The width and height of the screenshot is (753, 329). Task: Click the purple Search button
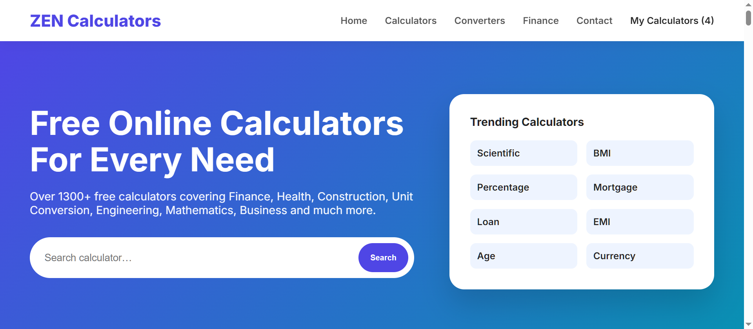383,258
